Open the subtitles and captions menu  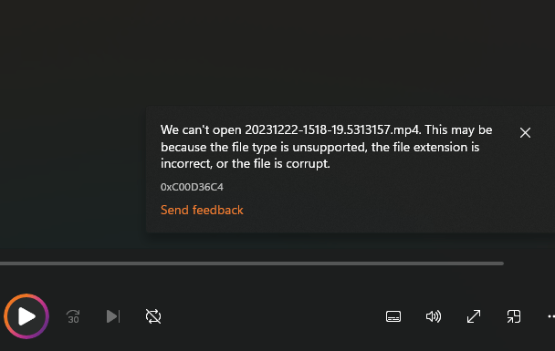393,316
